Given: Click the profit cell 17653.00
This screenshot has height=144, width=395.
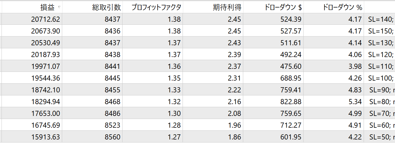Looking at the screenshot, I should pyautogui.click(x=46, y=114).
